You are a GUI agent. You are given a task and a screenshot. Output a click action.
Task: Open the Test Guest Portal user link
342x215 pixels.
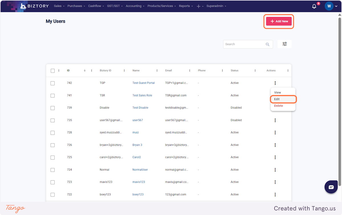(x=144, y=83)
